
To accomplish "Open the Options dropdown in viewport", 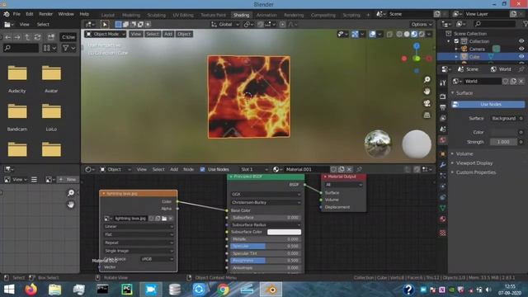I will 422,24.
